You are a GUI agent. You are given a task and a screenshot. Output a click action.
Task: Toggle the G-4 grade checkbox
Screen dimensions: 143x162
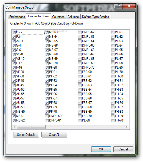[x=14, y=45]
